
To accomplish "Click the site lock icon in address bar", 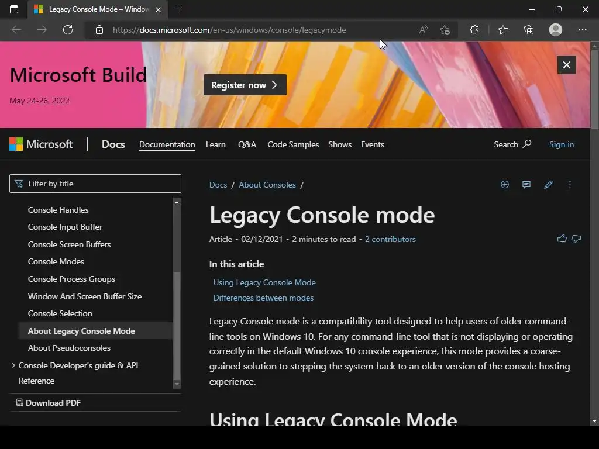I will 99,30.
